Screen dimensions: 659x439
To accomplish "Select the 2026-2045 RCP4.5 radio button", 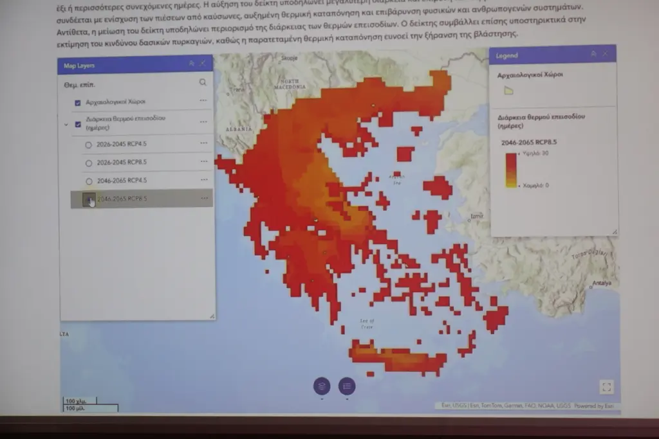I will tap(89, 145).
